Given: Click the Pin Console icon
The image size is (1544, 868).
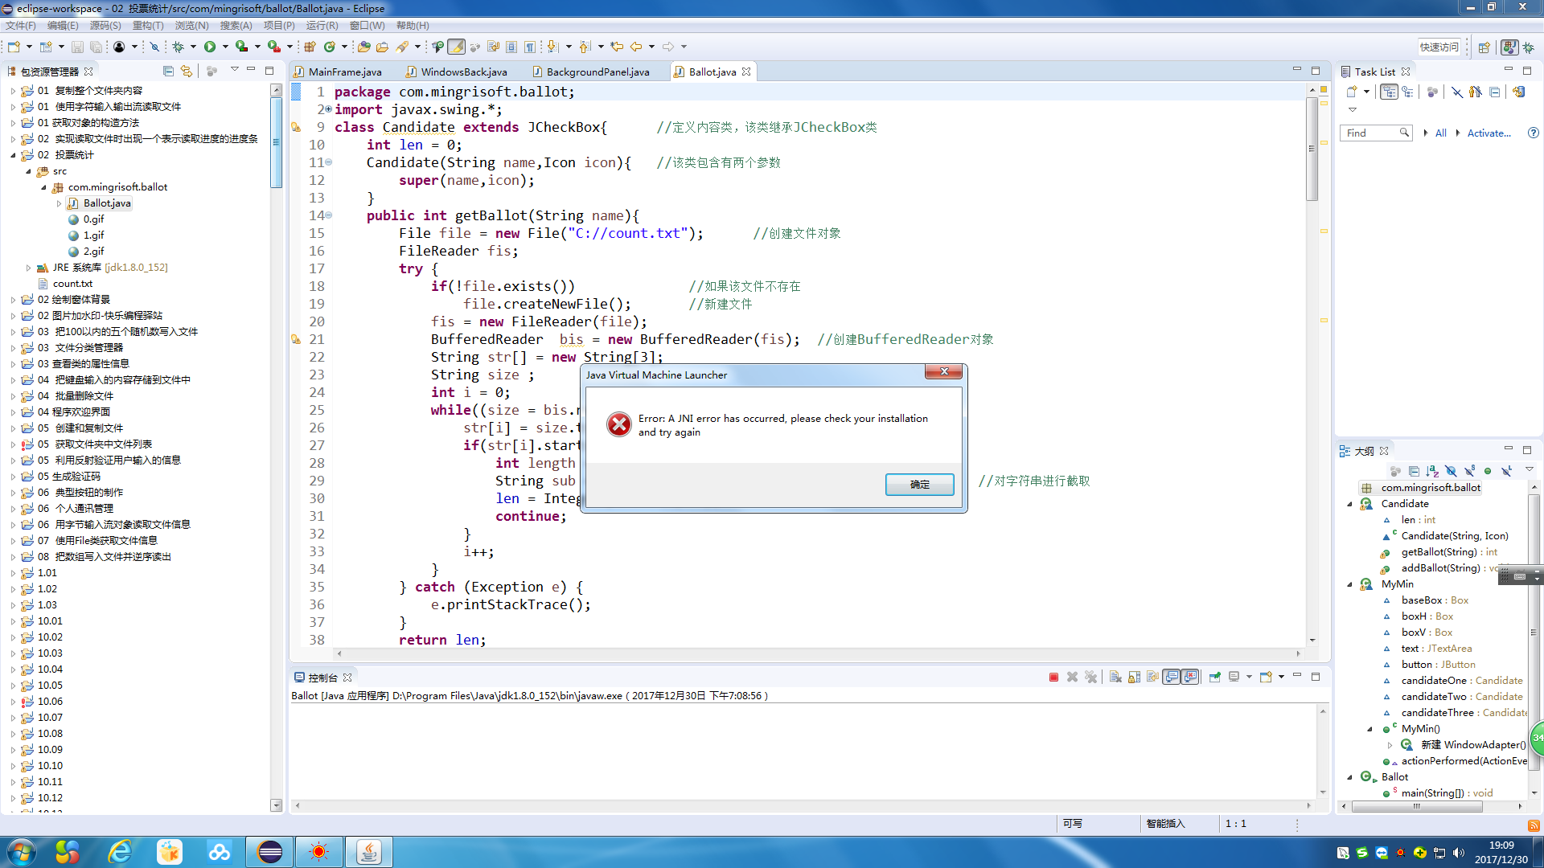Looking at the screenshot, I should click(1215, 677).
